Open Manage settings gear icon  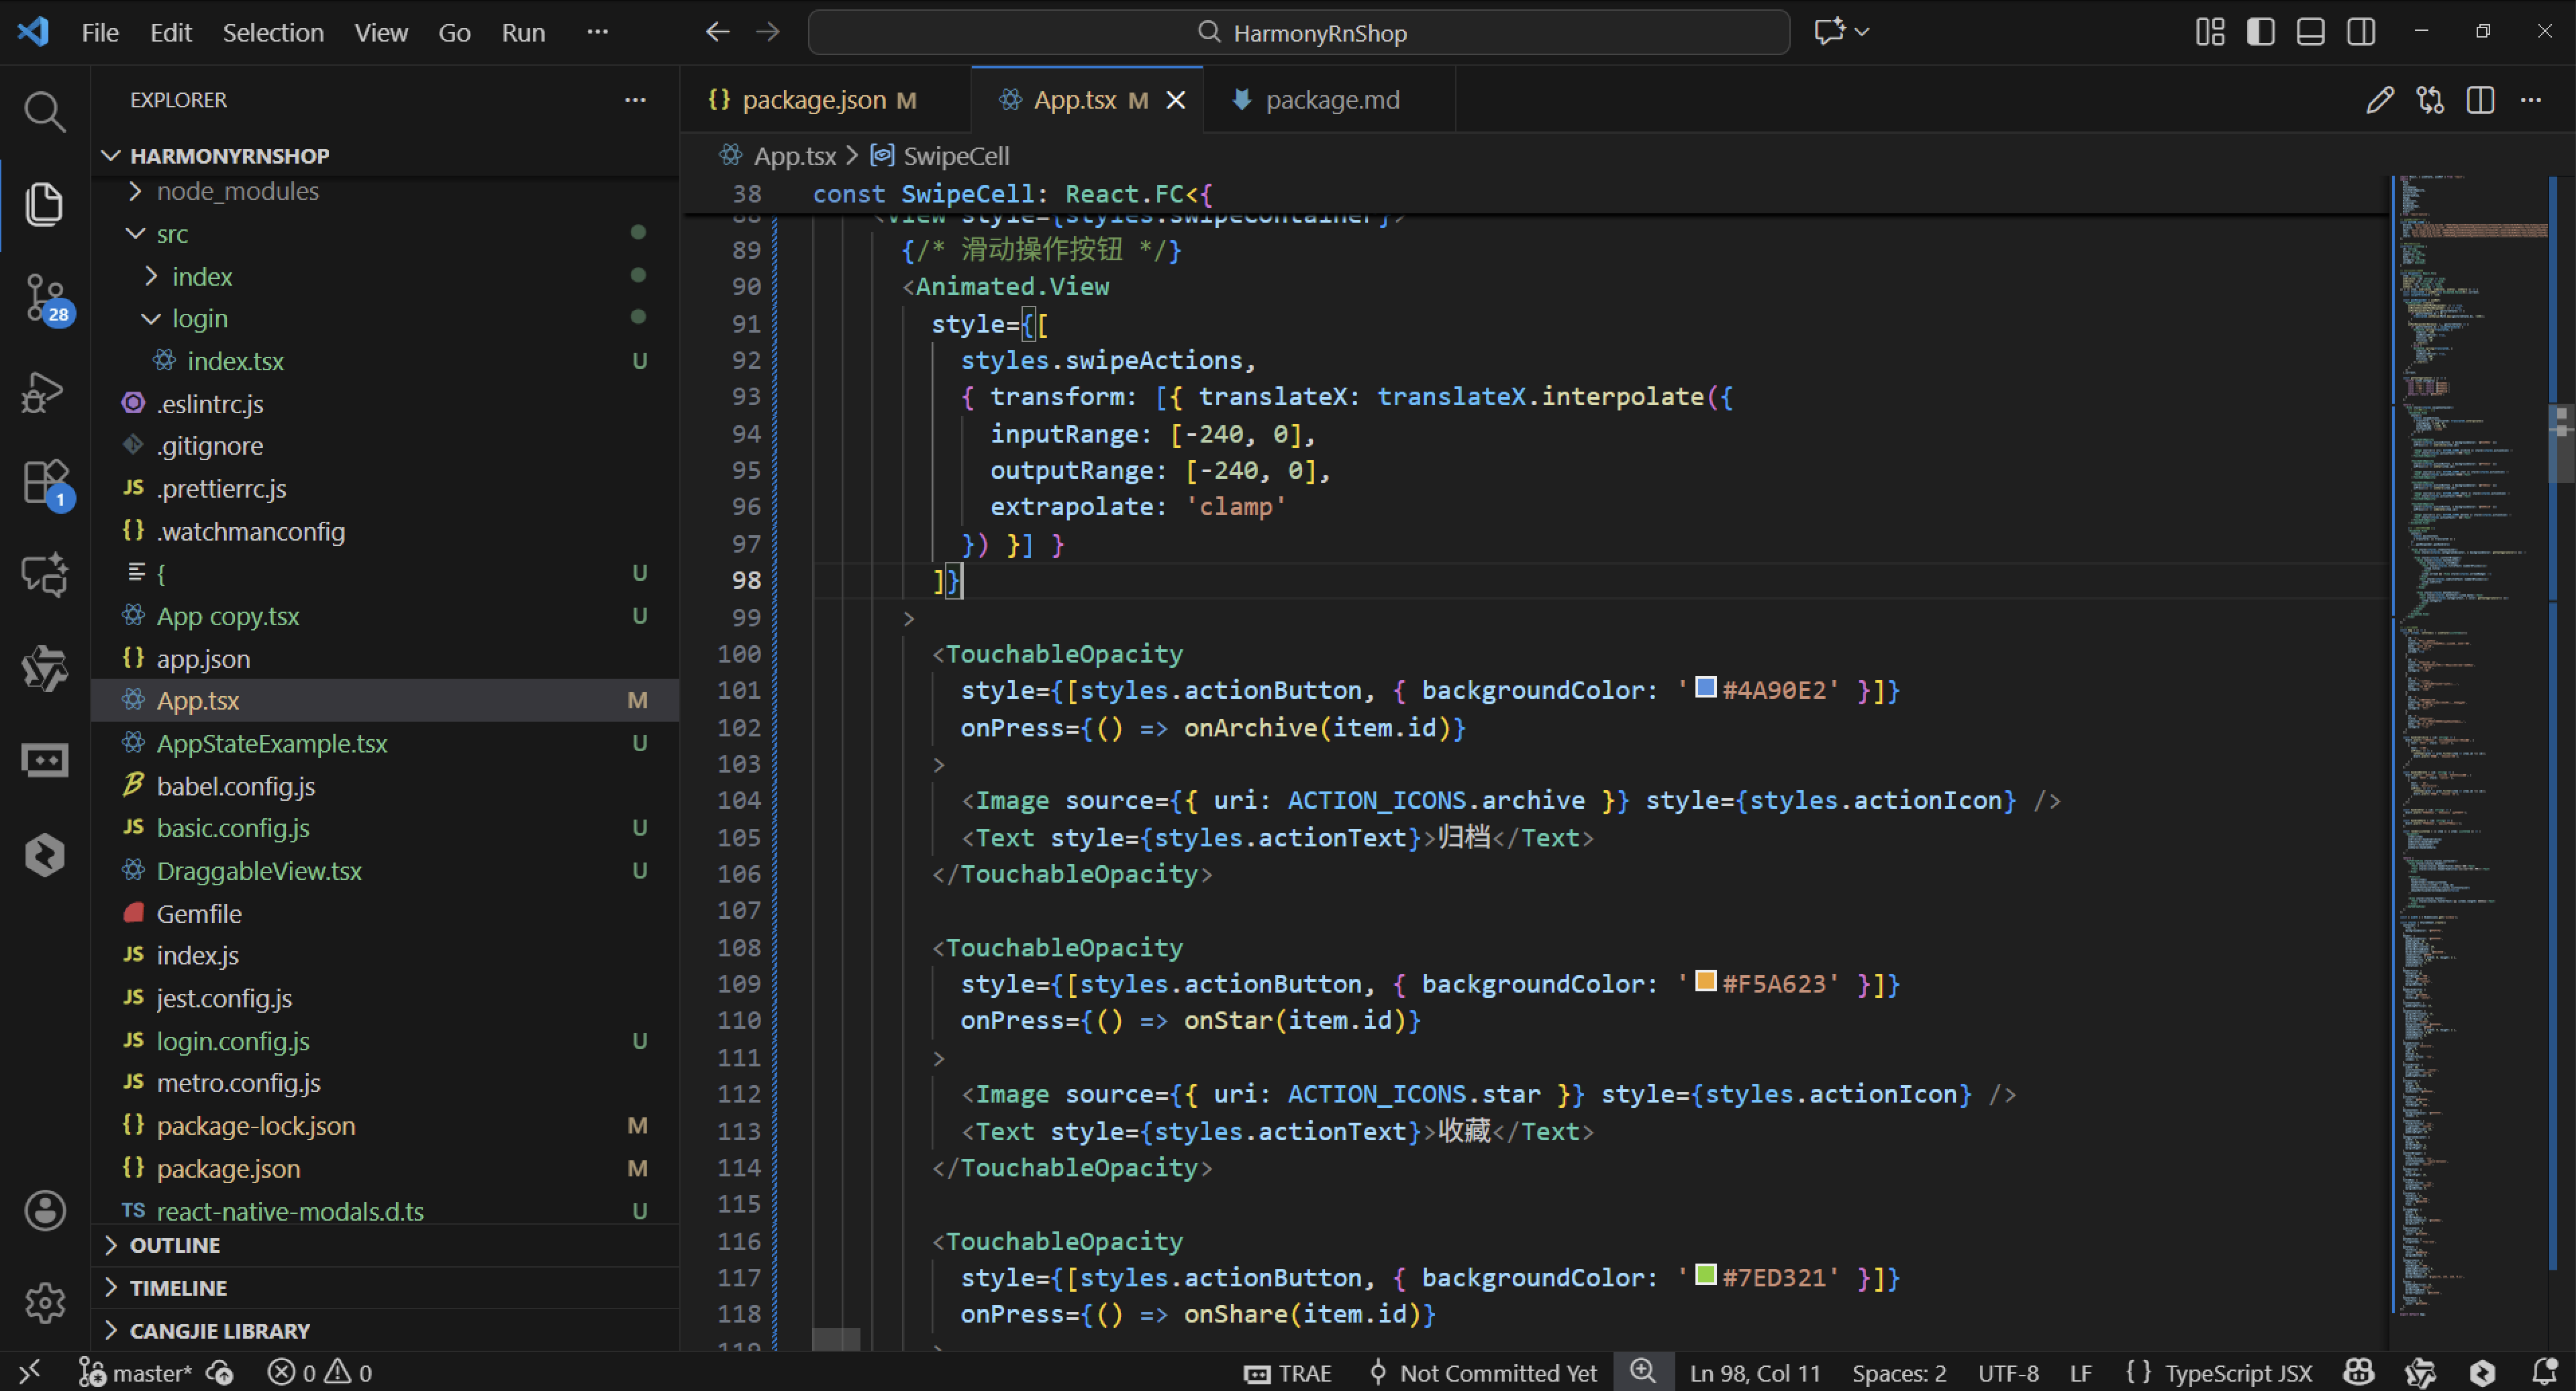[44, 1302]
